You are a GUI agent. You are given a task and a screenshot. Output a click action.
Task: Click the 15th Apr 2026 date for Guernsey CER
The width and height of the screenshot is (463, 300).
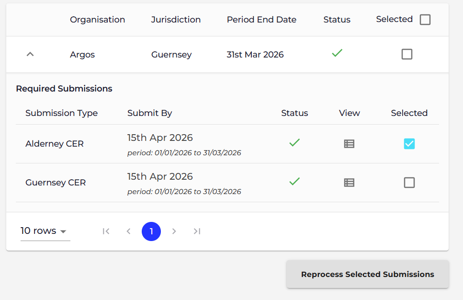(160, 176)
